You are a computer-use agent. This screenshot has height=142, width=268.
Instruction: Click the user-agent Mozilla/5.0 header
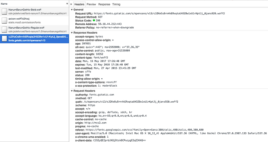(171, 133)
